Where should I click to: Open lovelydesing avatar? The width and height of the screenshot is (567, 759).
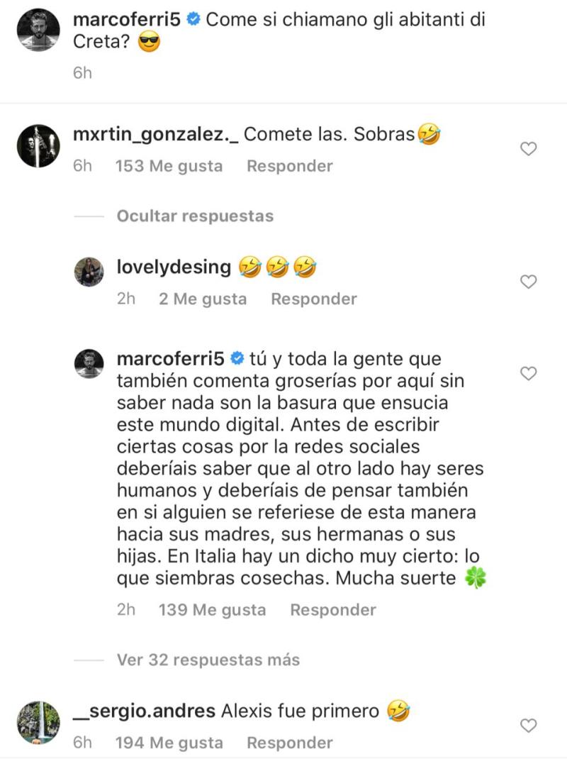(89, 272)
